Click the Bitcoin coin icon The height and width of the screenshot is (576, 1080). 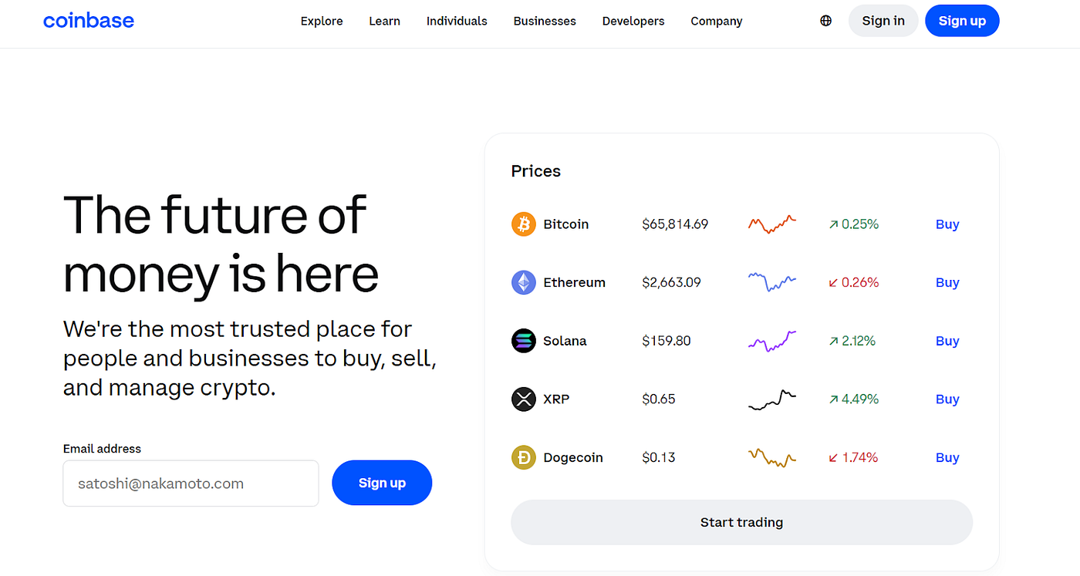[x=523, y=224]
